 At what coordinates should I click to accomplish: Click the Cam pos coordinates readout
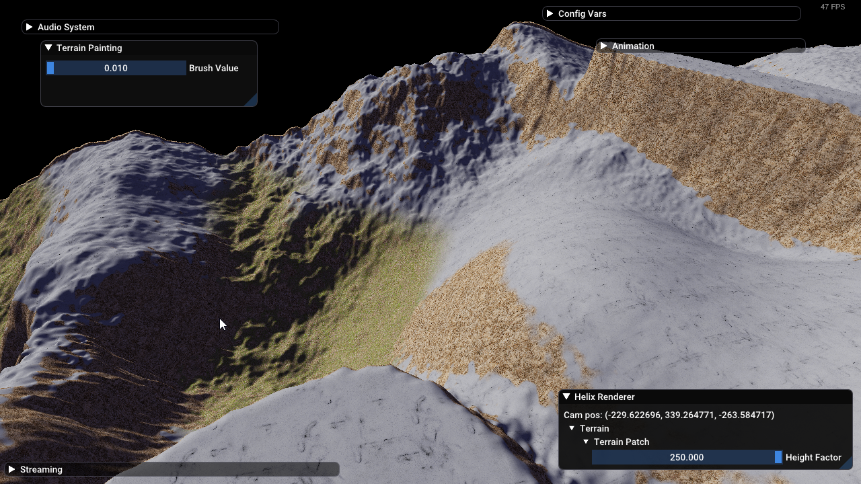pyautogui.click(x=669, y=415)
